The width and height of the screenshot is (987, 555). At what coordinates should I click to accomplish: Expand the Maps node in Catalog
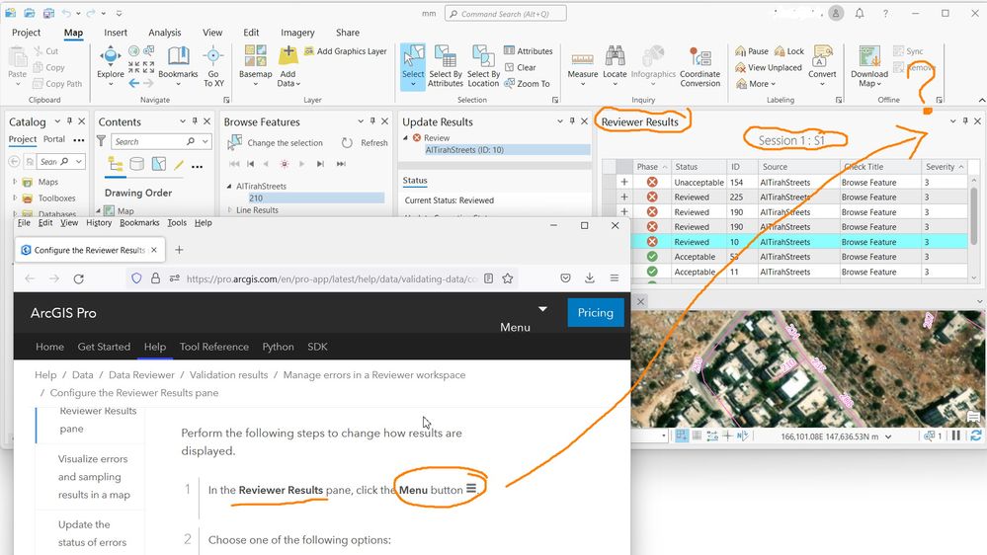[x=15, y=182]
